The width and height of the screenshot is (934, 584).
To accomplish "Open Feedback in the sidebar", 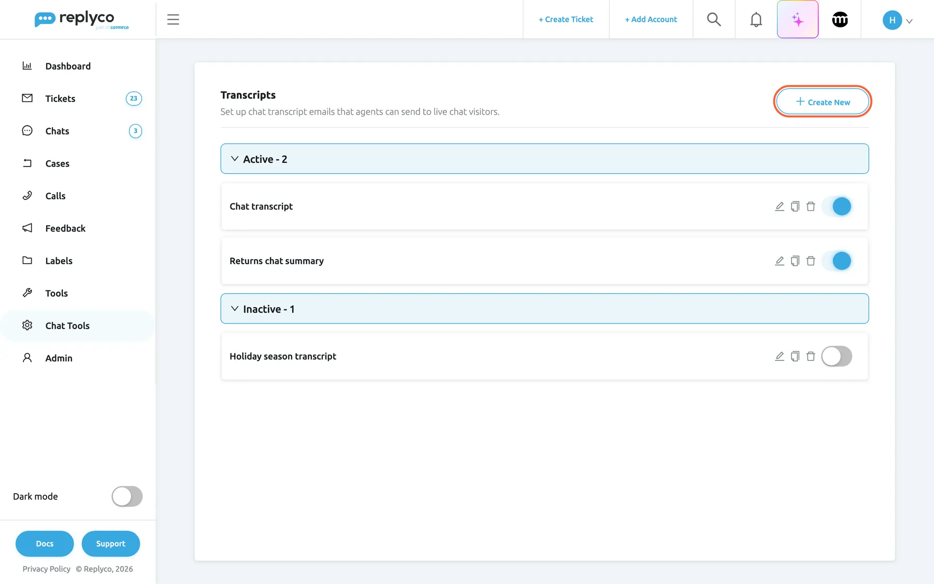I will pos(78,228).
